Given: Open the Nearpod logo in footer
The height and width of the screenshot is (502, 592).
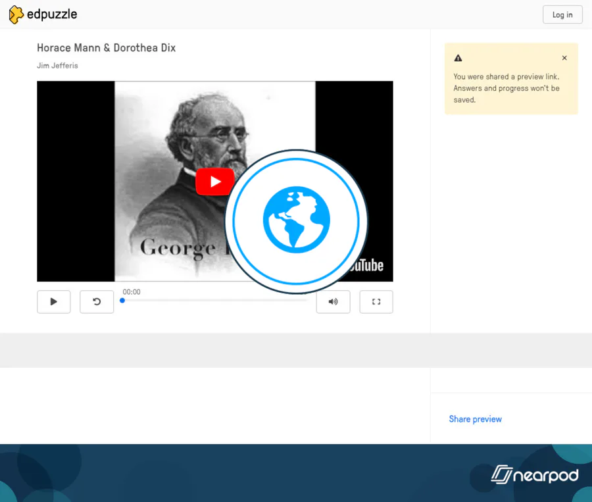Looking at the screenshot, I should coord(534,474).
